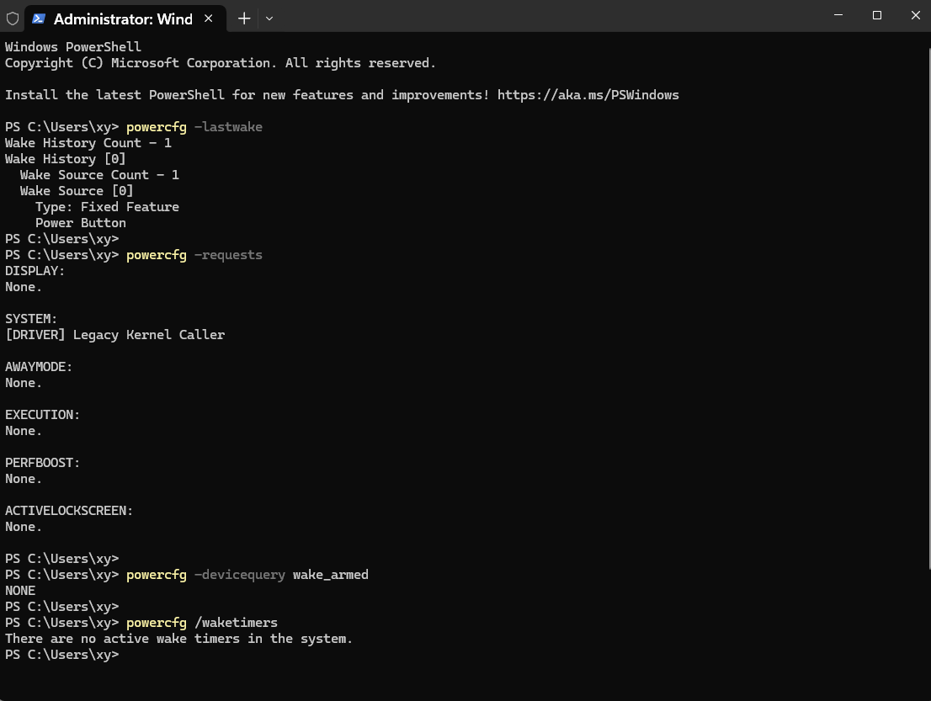Click the shield icon in title bar
Viewport: 931px width, 701px height.
point(13,19)
